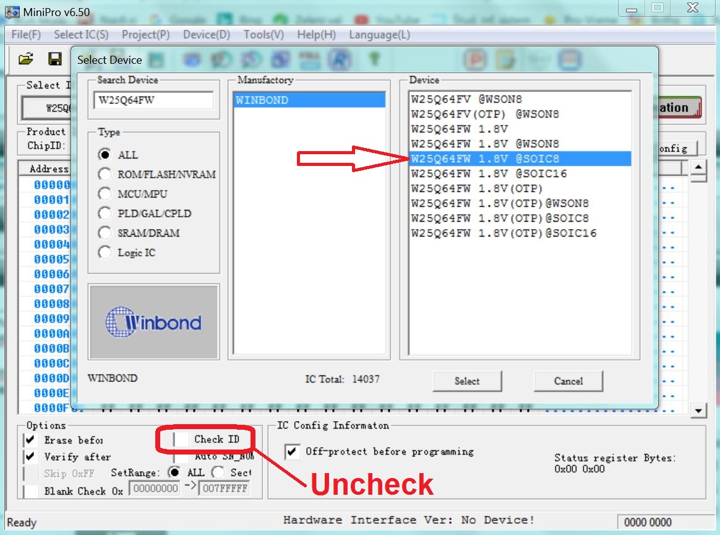
Task: Click the Cancel button
Action: pos(568,381)
